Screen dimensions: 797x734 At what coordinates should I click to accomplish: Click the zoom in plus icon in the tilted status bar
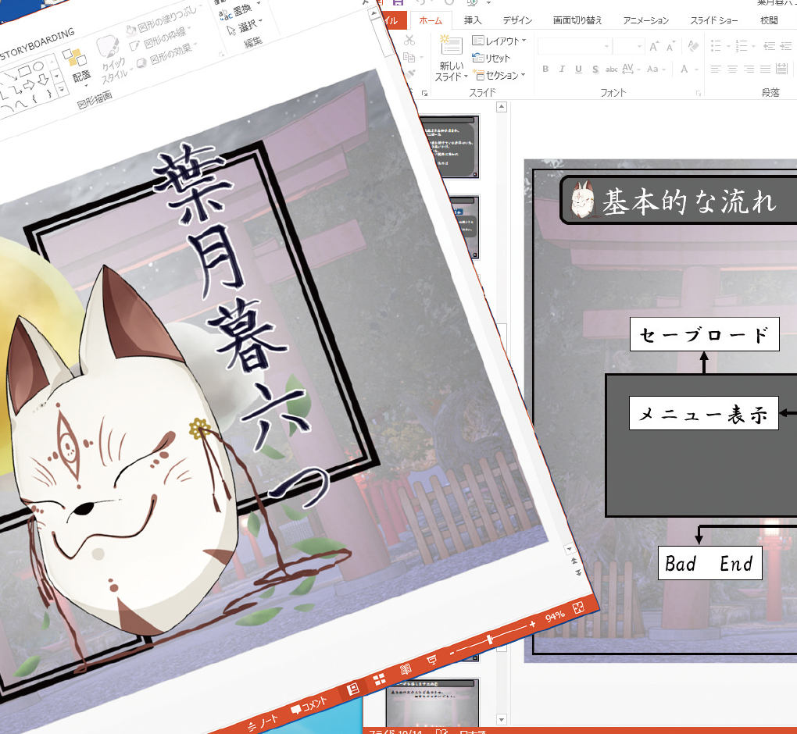pos(532,624)
